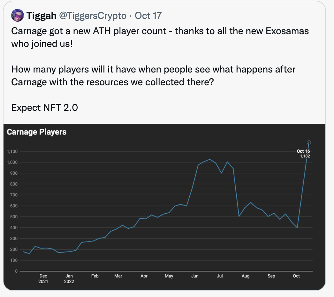Click the Jan 2022 axis label
The width and height of the screenshot is (334, 297).
coord(69,279)
